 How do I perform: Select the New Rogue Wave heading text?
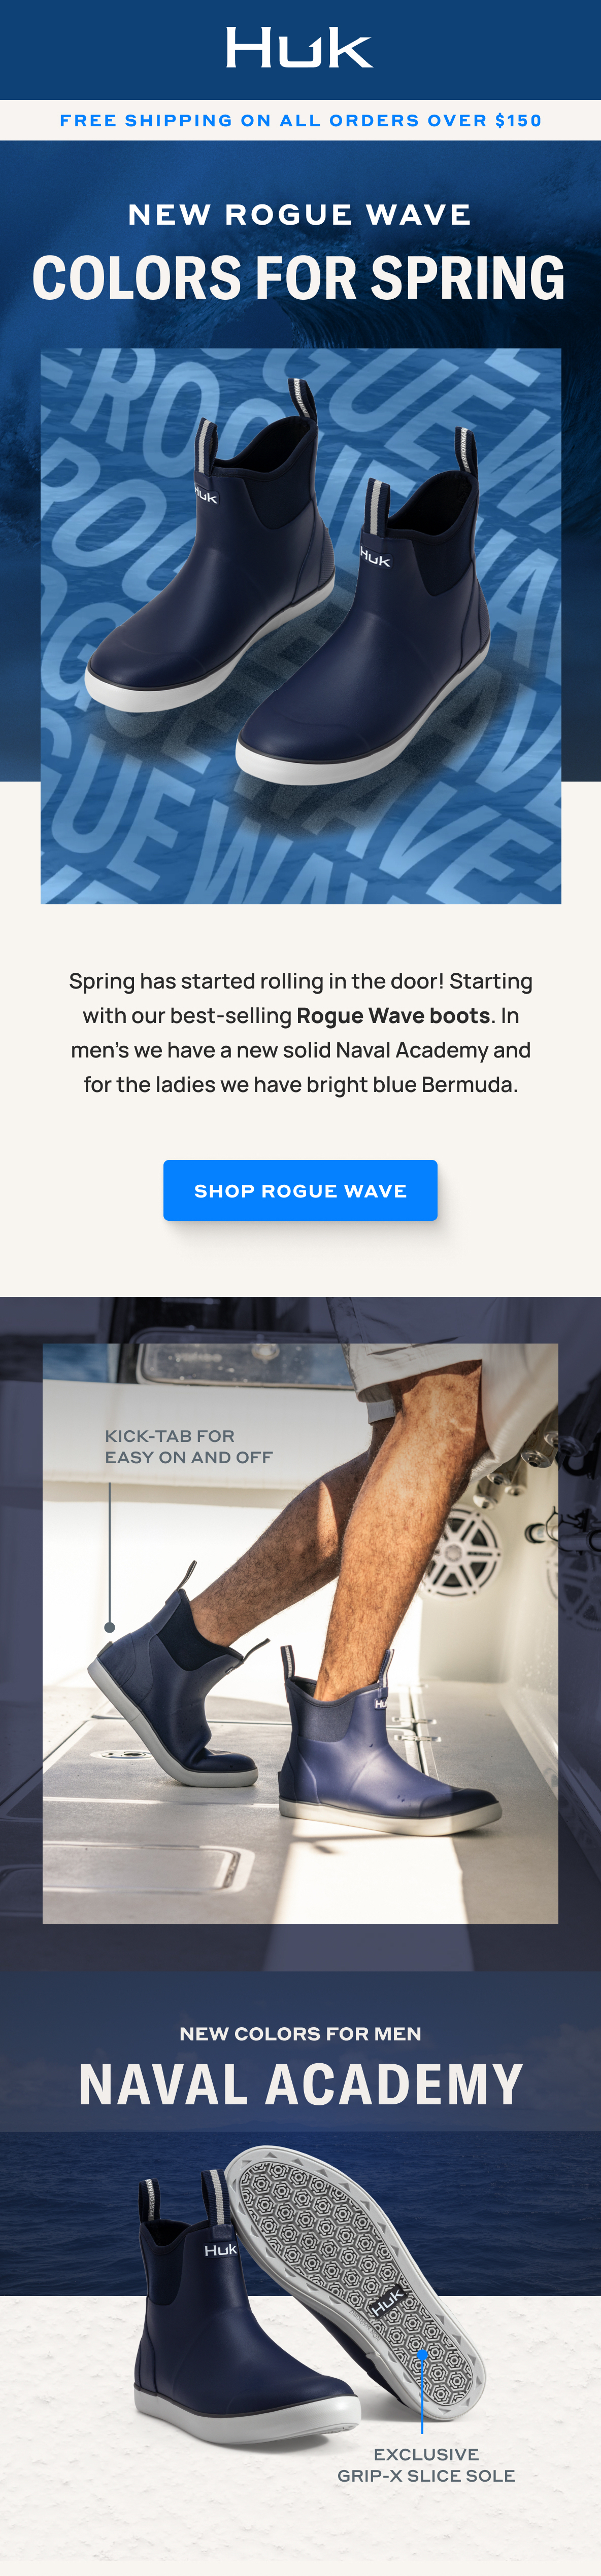tap(300, 215)
